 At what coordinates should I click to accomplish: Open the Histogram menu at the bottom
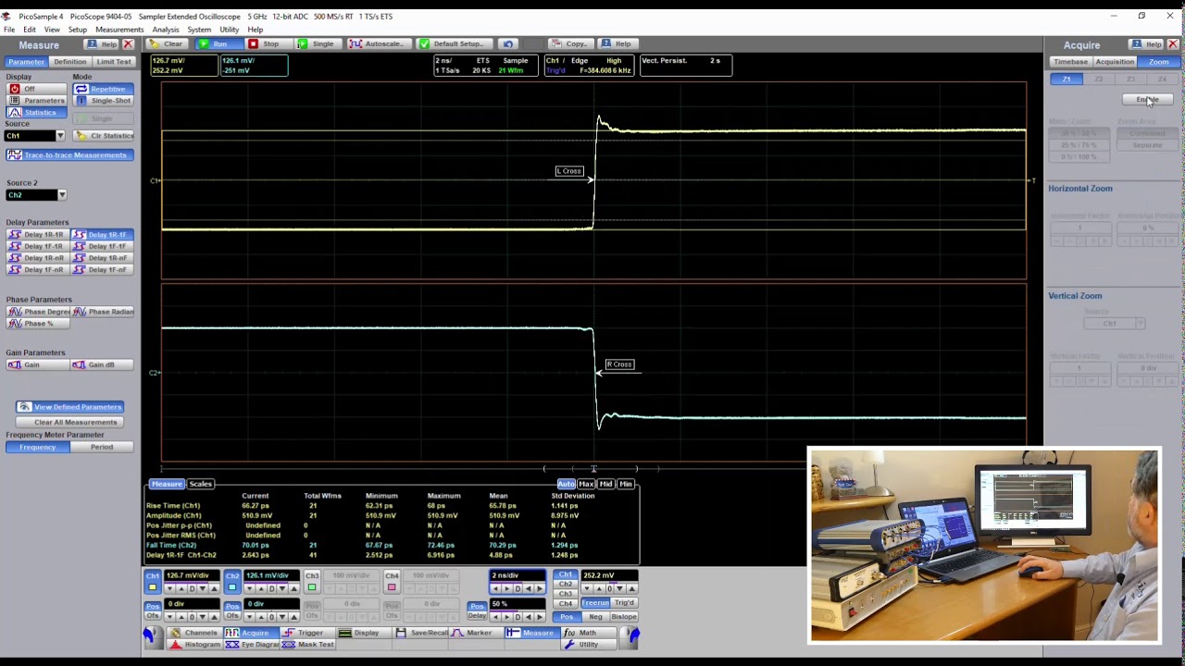click(x=195, y=644)
